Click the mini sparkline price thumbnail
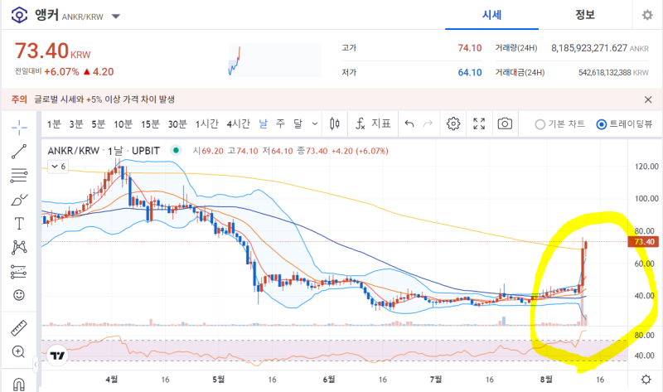Viewport: 663px width, 392px height. tap(275, 60)
